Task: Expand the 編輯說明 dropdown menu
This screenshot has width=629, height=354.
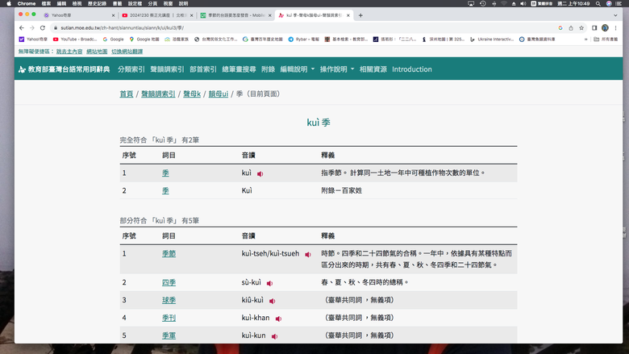Action: (x=297, y=69)
